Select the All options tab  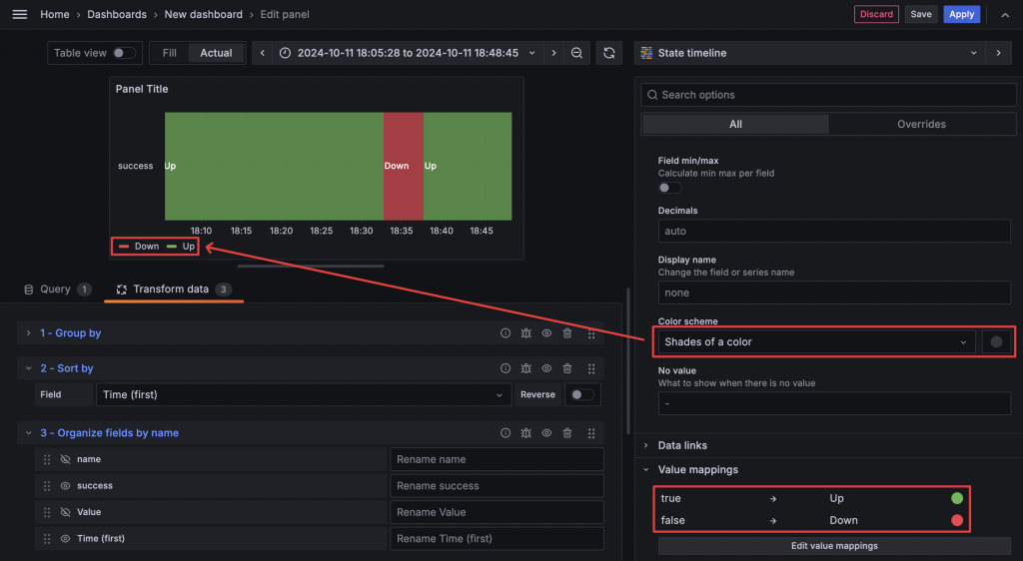pos(736,125)
